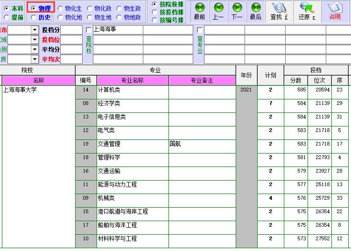Jump to the last record (最后)

256,12
